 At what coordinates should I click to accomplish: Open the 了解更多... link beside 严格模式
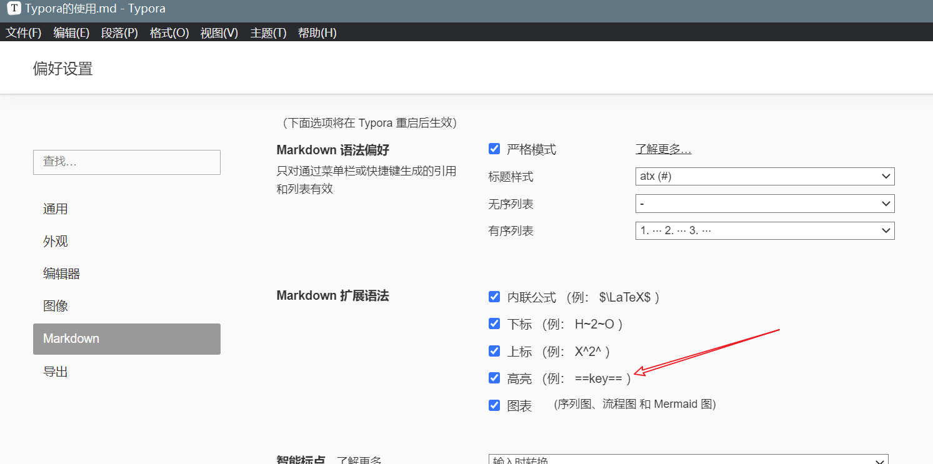pos(664,149)
